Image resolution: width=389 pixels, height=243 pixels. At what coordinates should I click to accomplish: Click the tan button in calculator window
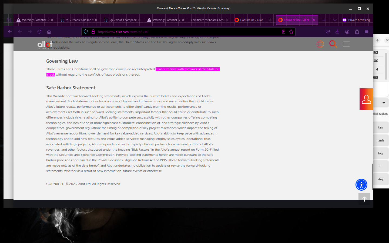click(x=380, y=127)
